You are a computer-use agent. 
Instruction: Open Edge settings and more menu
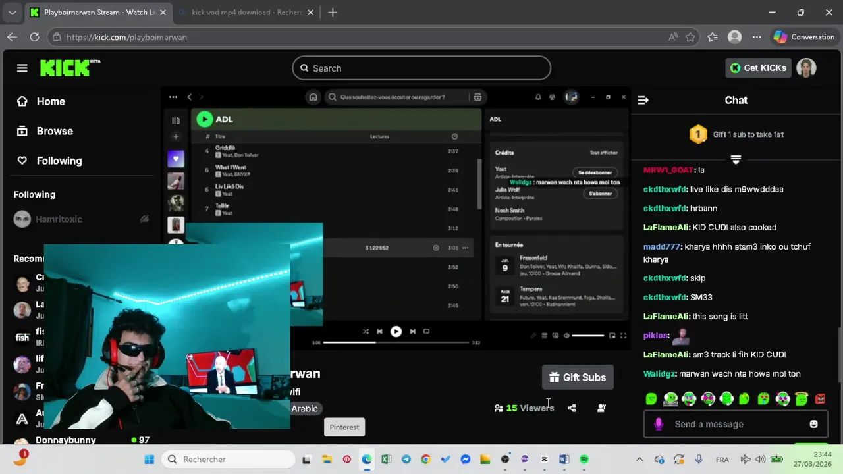[757, 37]
